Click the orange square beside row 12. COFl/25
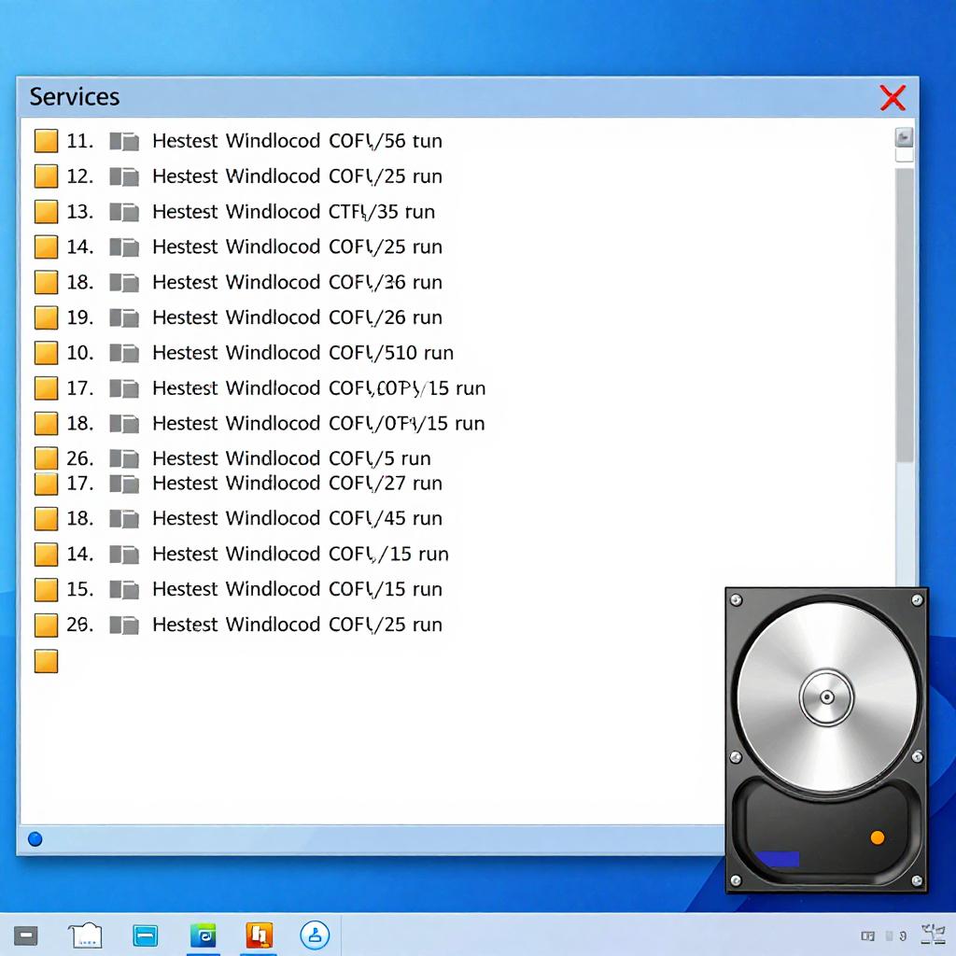This screenshot has height=956, width=956. (x=46, y=176)
